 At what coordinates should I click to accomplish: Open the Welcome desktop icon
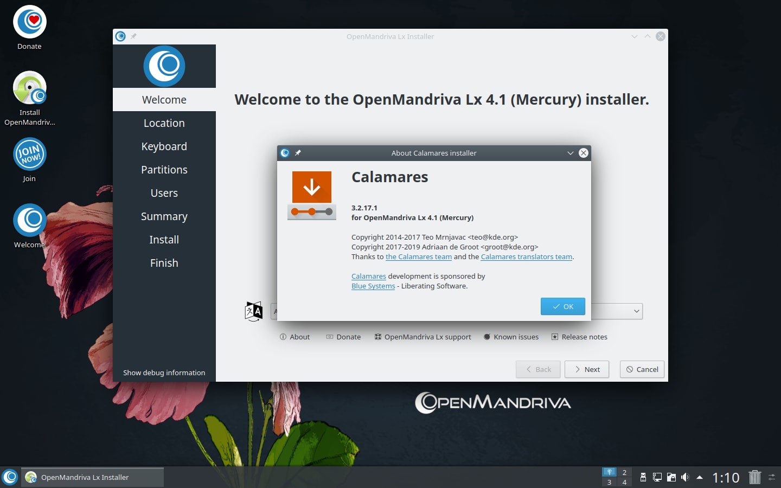click(29, 220)
